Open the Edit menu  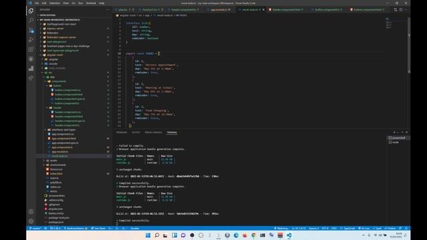pyautogui.click(x=44, y=3)
